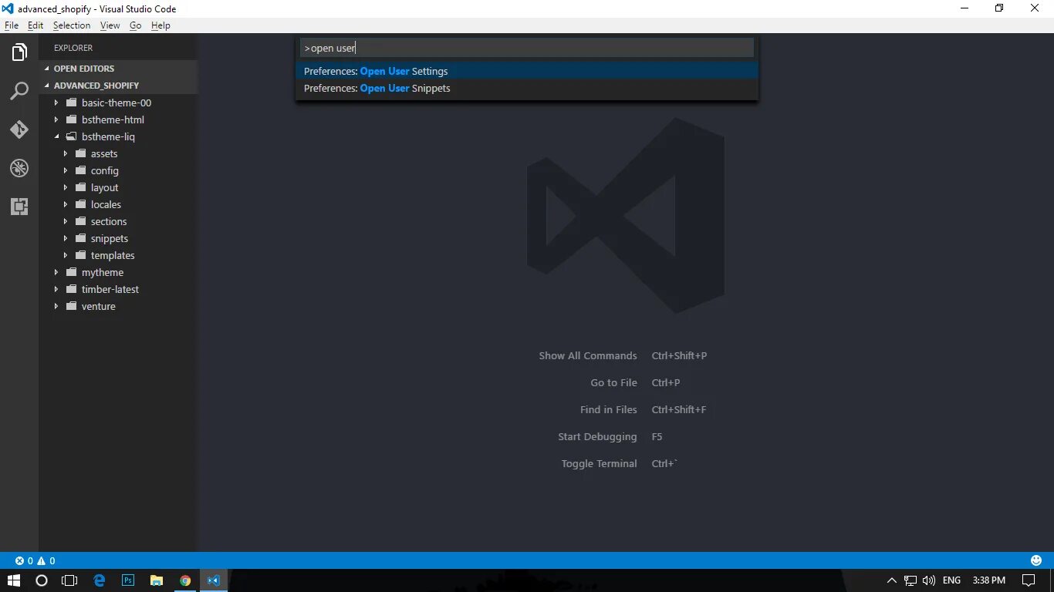Click the errors count icon in status bar
This screenshot has height=592, width=1054.
point(20,561)
